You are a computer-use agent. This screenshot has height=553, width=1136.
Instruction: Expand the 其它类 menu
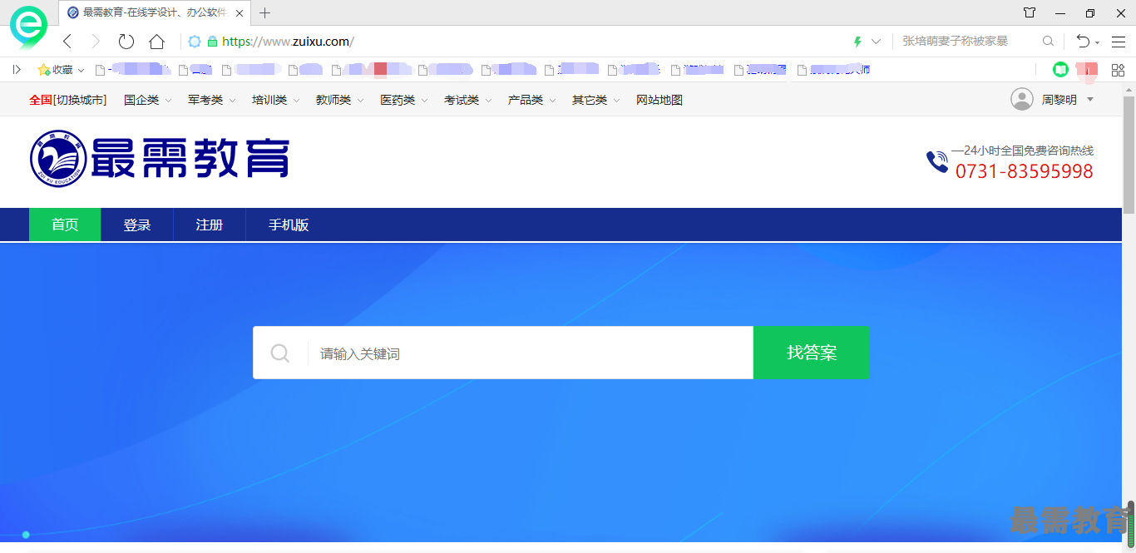(595, 100)
